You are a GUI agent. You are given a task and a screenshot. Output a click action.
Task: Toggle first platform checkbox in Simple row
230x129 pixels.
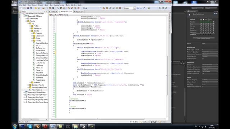(201, 26)
